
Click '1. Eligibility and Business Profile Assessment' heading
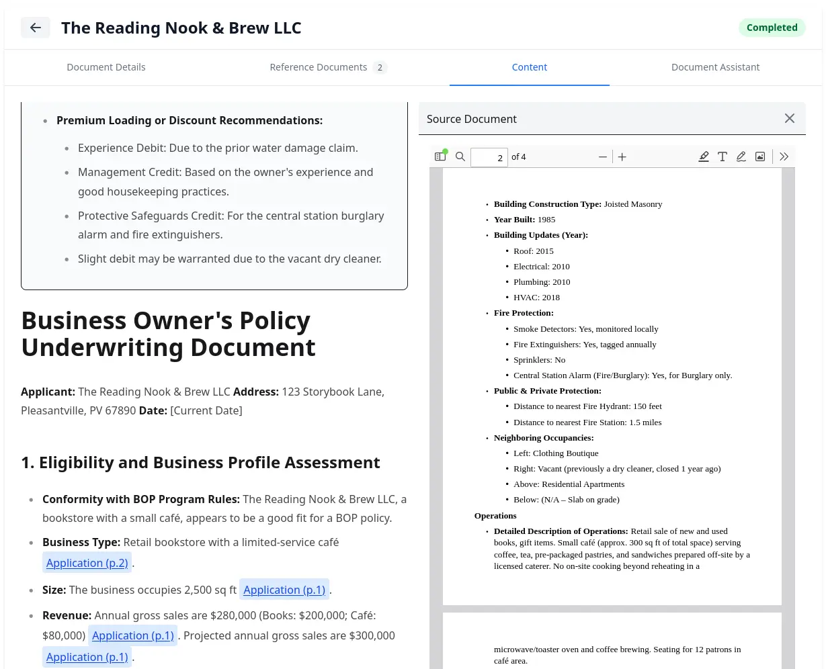[200, 462]
